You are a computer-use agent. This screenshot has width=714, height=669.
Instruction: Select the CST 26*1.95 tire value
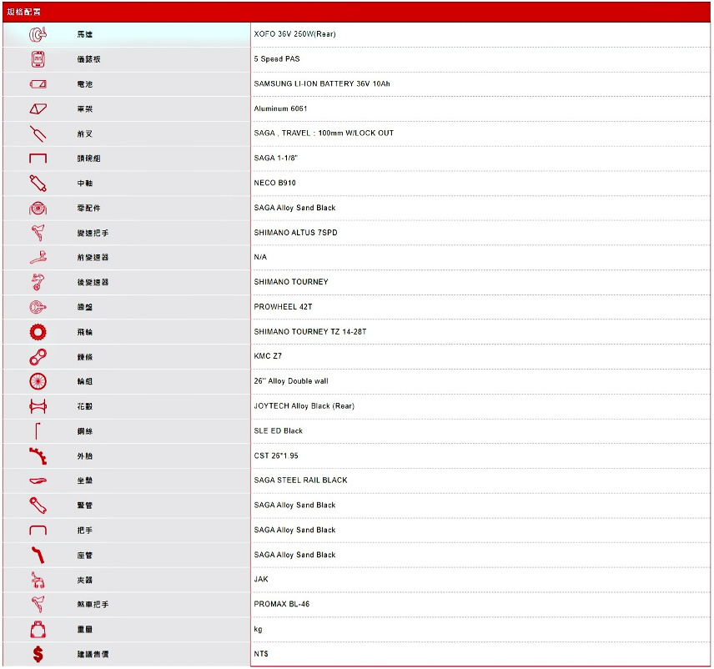click(276, 455)
